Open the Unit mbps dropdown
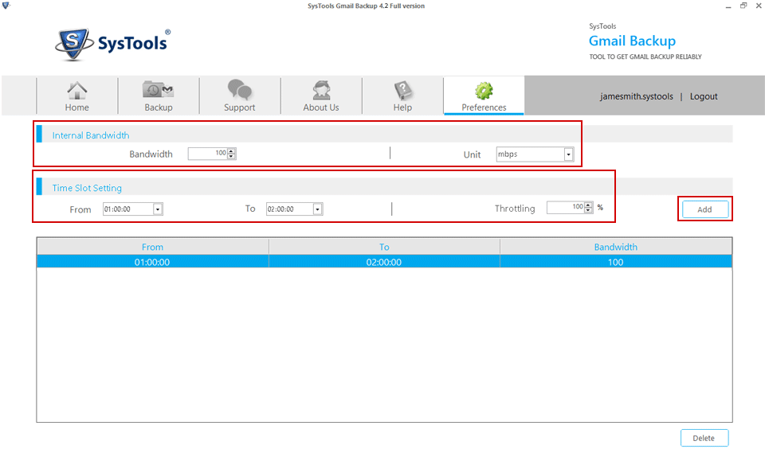This screenshot has height=449, width=765. [568, 154]
